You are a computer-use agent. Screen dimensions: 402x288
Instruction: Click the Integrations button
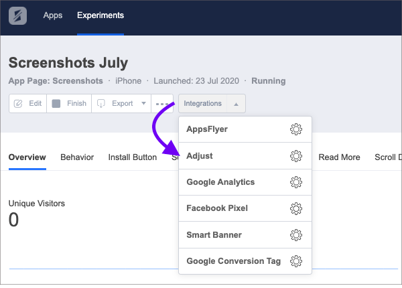pyautogui.click(x=202, y=104)
